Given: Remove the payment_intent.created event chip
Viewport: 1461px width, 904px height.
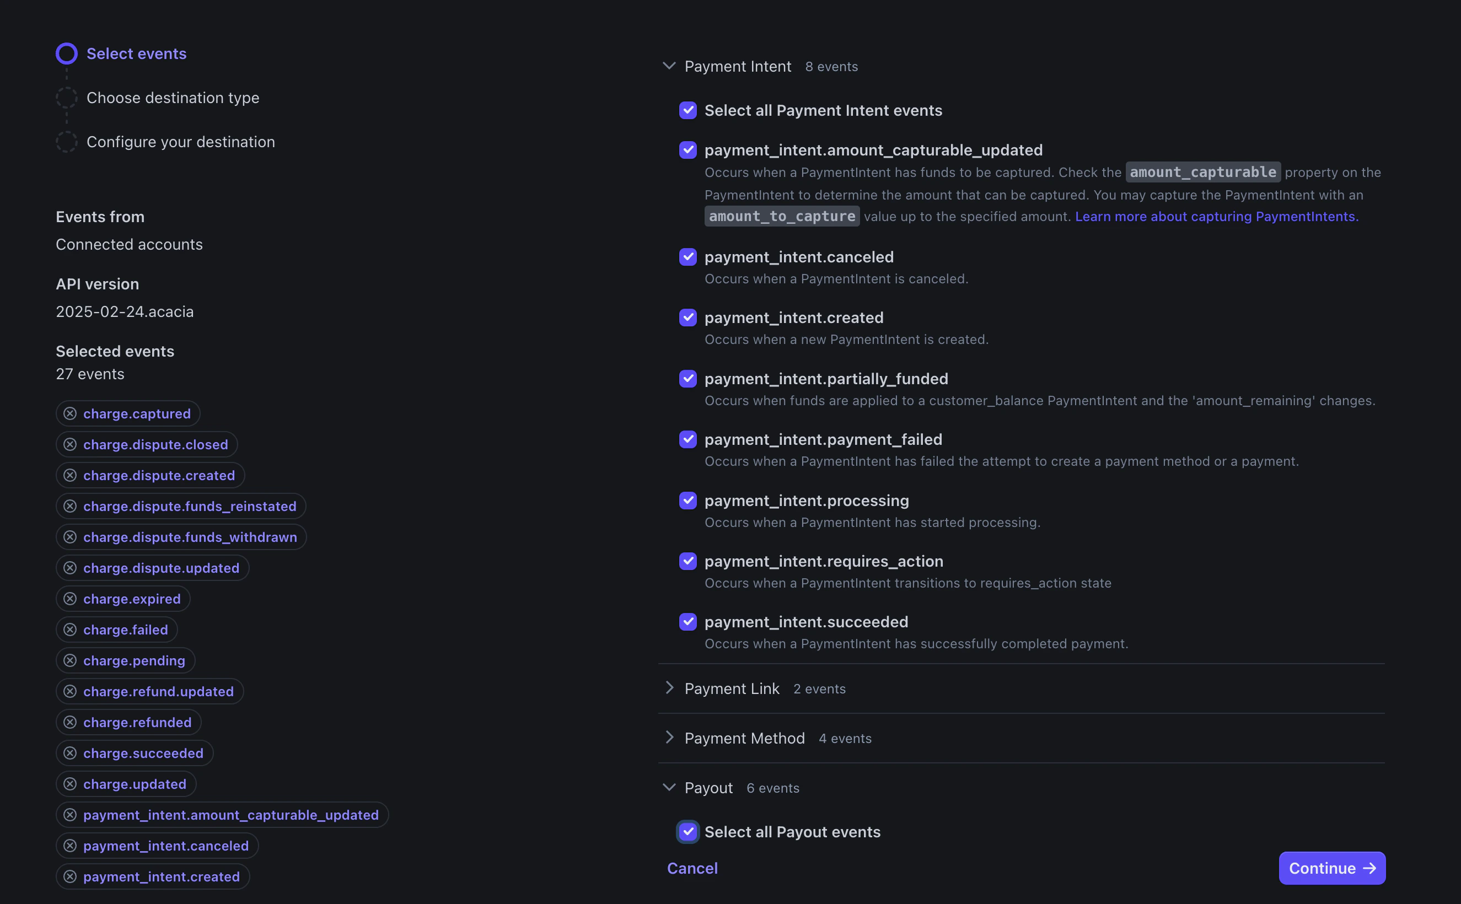Looking at the screenshot, I should (71, 876).
